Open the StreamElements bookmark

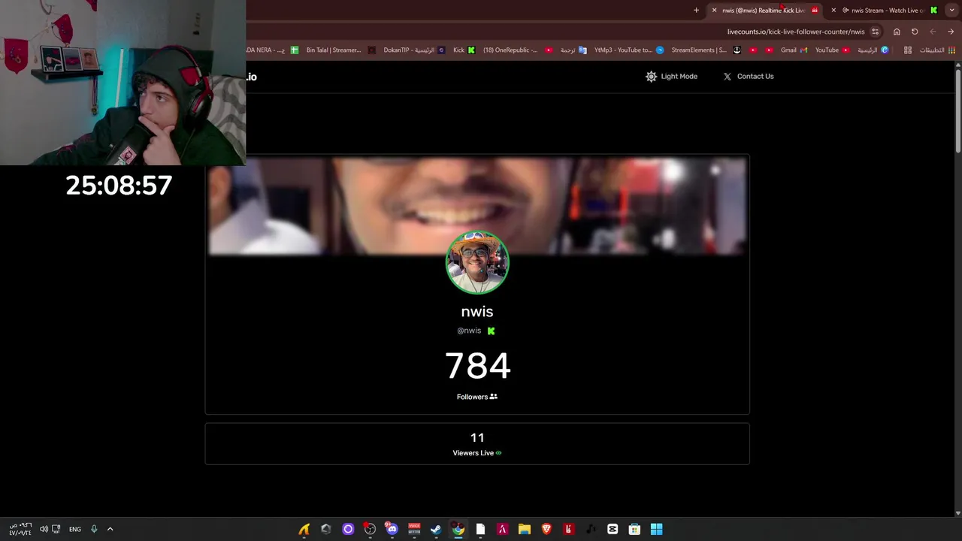coord(704,50)
